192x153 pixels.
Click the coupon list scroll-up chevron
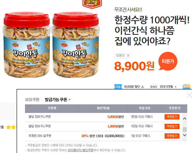[185, 118]
